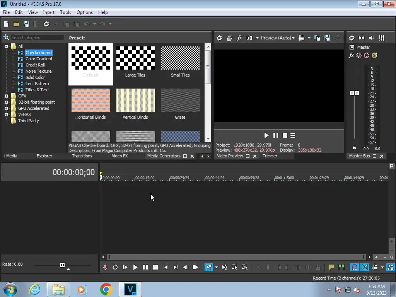Toggle Loop Playback in transport bar

pos(115,267)
